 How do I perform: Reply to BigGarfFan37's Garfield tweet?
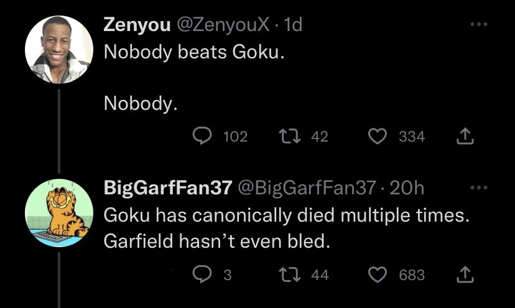click(x=202, y=274)
